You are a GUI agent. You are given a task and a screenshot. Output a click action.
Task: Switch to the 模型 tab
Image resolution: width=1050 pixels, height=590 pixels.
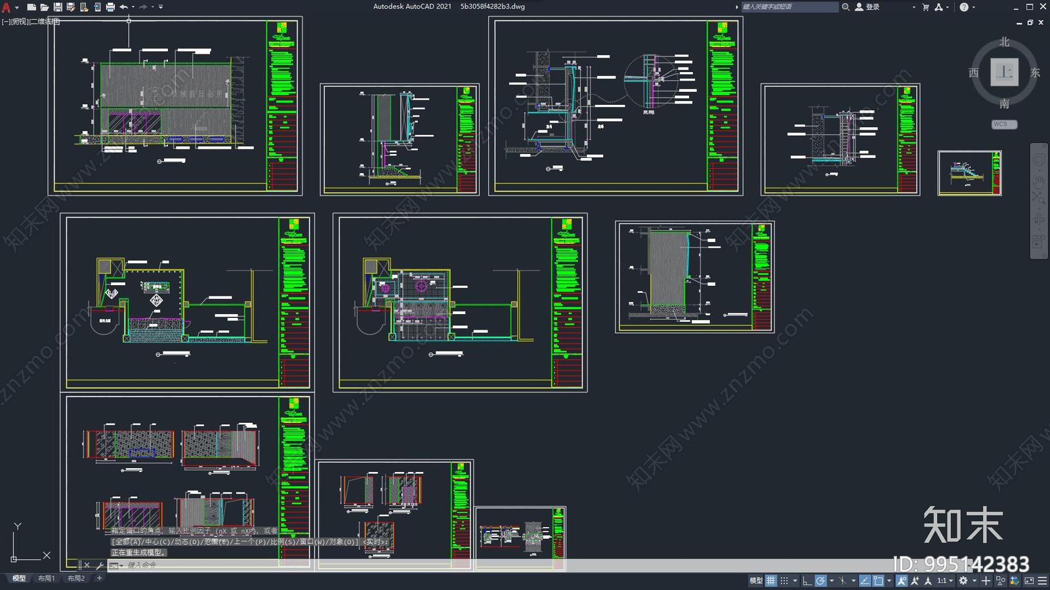(19, 578)
